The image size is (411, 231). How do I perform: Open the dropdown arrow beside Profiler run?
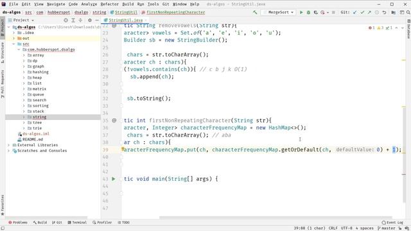point(328,13)
